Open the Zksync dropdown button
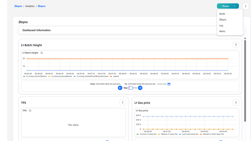251x141 pixels. pyautogui.click(x=228, y=6)
